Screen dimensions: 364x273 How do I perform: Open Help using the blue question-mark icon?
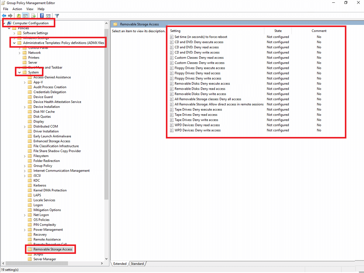coord(42,16)
